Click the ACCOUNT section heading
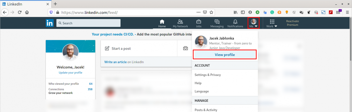Screen dimensions: 352x112 [202, 65]
